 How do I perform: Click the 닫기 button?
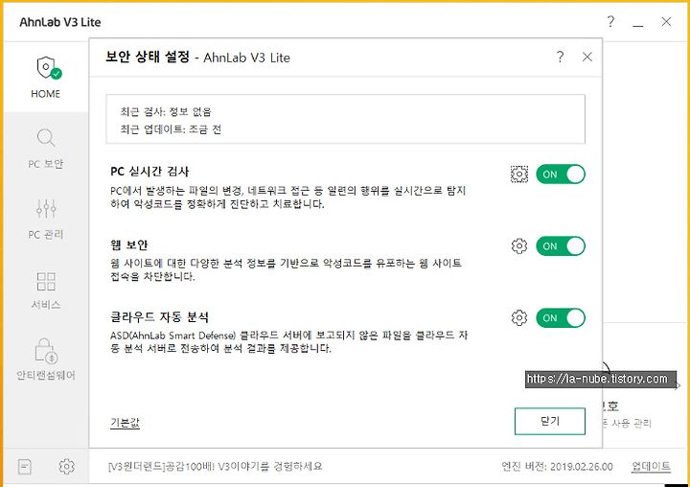(550, 422)
